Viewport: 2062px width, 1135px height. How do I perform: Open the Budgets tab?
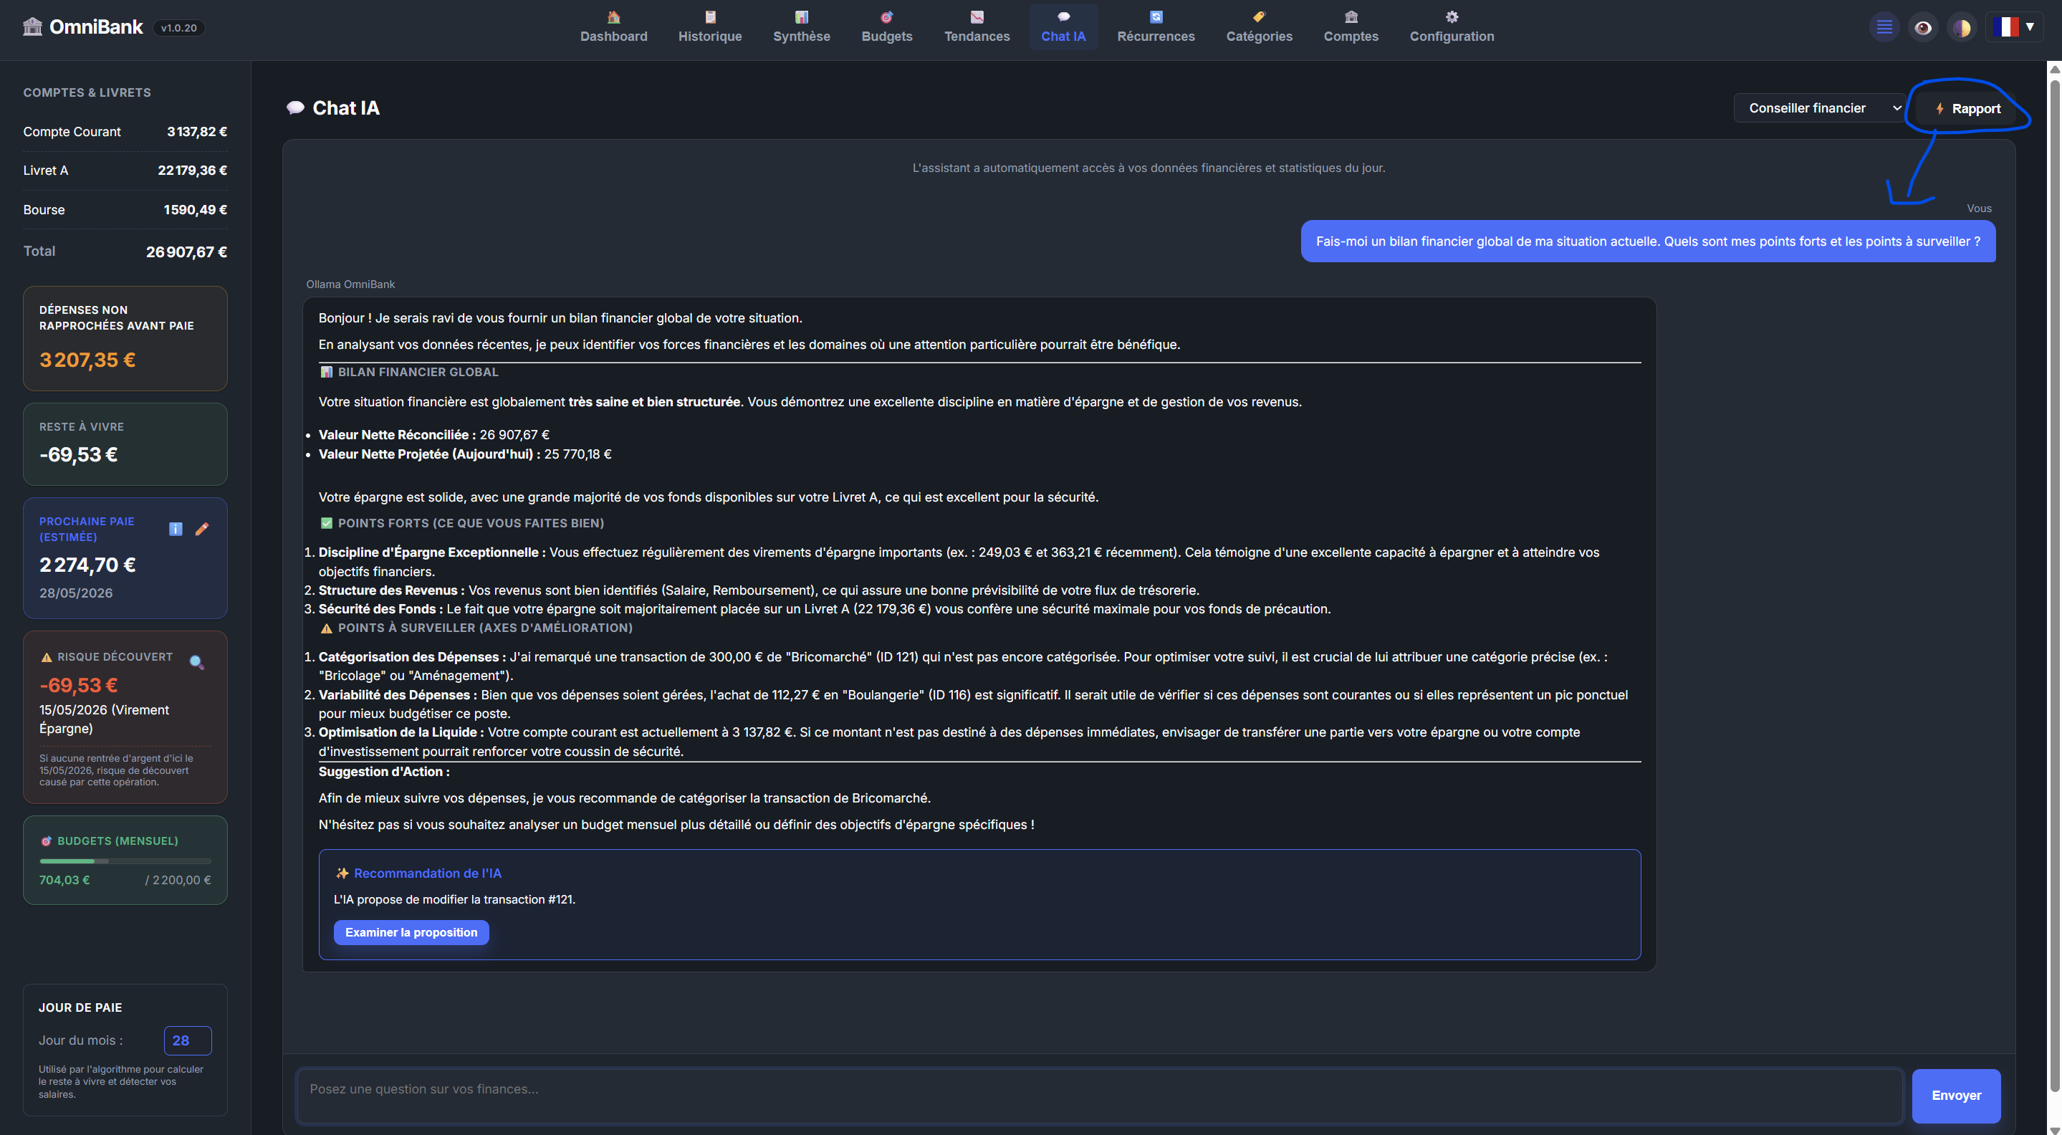coord(887,27)
